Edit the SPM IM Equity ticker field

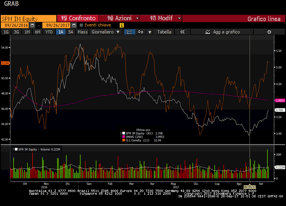click(28, 19)
